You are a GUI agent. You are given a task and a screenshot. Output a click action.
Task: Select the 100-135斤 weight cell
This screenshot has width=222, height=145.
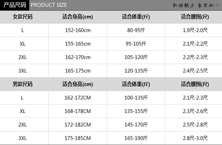[x=136, y=98]
